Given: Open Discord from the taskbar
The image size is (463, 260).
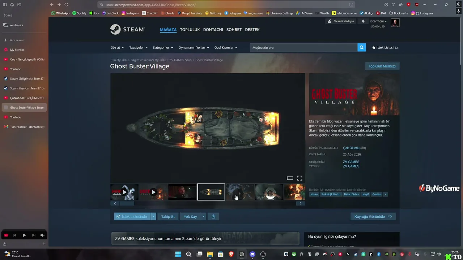Looking at the screenshot, I should tap(252, 254).
